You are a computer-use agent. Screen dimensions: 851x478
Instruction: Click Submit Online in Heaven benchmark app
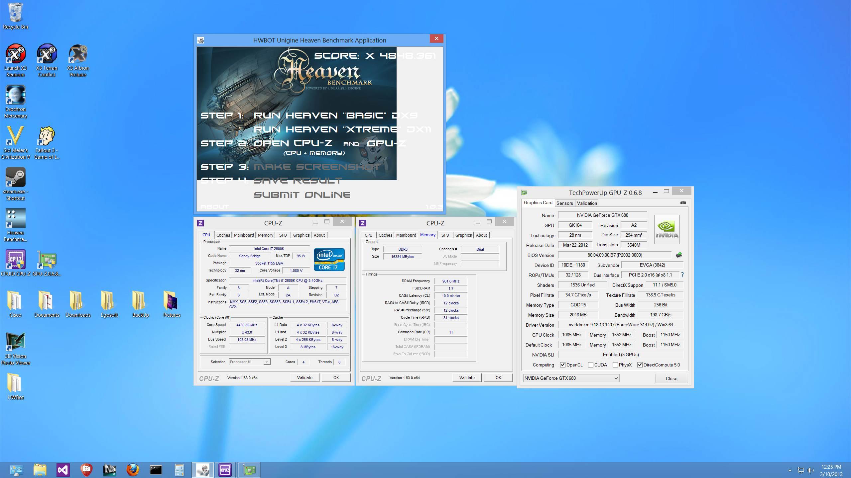[x=302, y=195]
